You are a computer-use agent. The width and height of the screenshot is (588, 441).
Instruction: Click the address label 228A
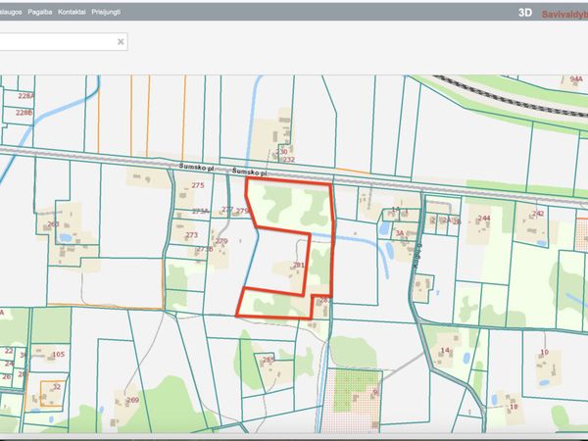[25, 96]
